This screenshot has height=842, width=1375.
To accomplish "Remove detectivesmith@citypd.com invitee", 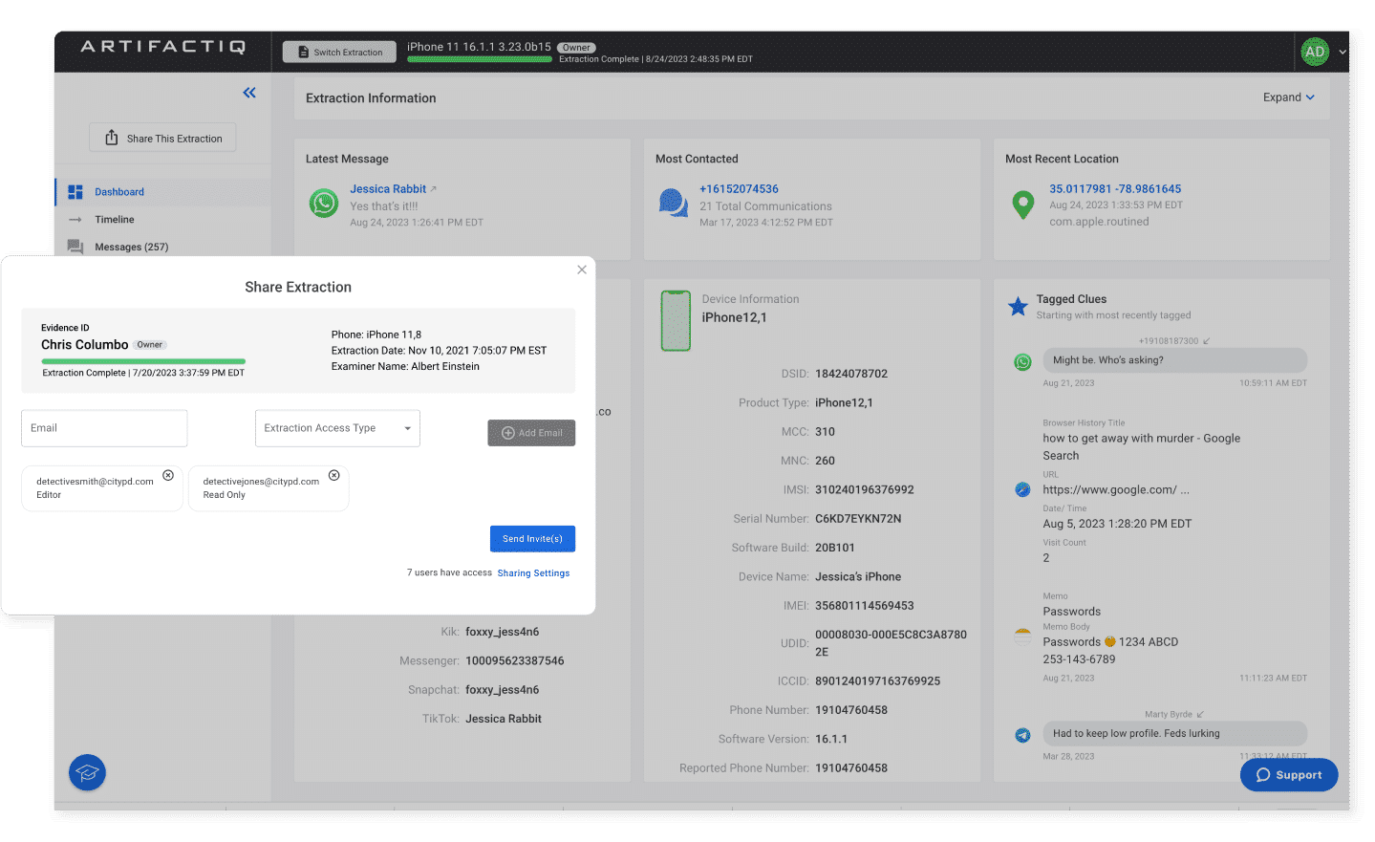I will tap(168, 475).
